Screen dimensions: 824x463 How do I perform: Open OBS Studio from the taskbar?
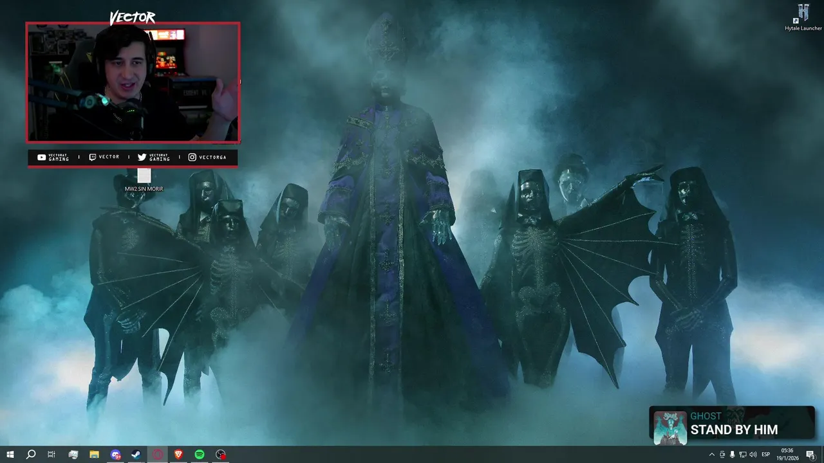point(221,455)
